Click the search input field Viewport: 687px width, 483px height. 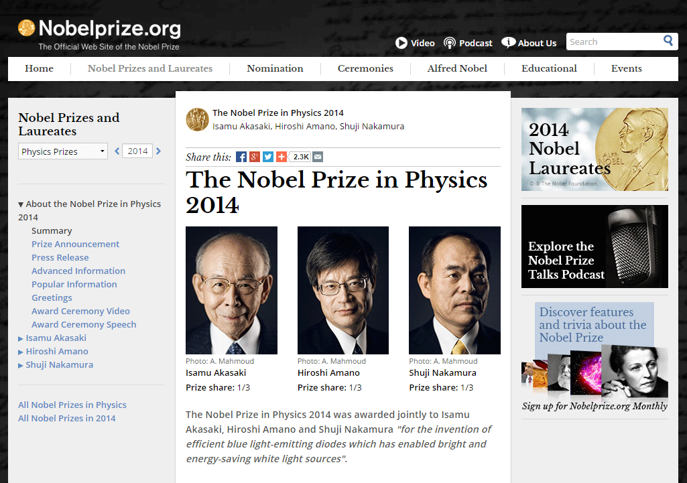613,42
